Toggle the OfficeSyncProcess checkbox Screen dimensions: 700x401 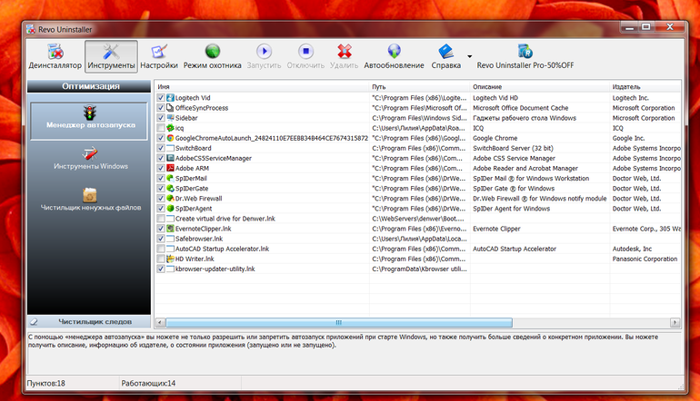(161, 108)
